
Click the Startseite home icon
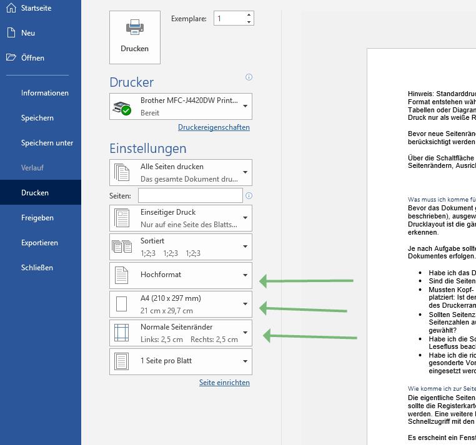tap(11, 8)
